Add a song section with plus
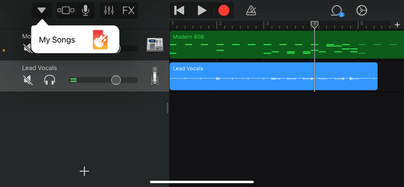Screen dimensions: 404x187 pyautogui.click(x=397, y=25)
